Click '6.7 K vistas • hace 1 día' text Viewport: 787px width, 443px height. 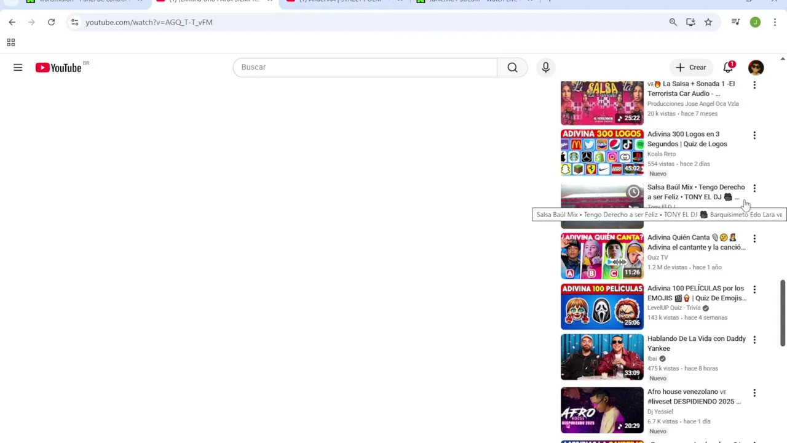(679, 421)
